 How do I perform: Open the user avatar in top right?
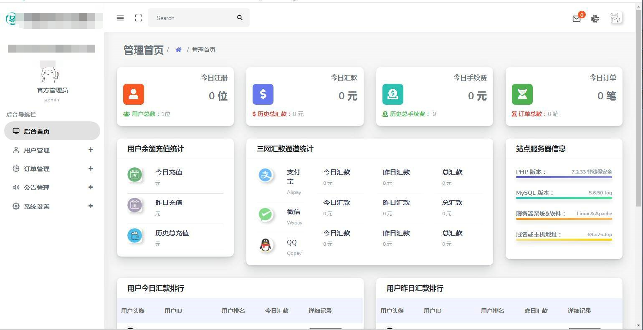tap(615, 18)
